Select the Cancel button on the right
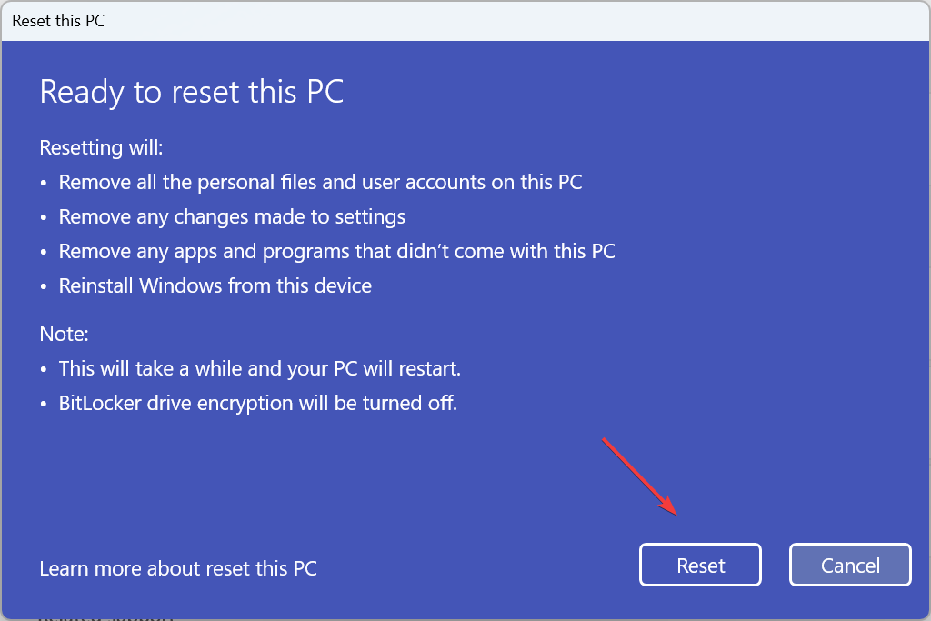This screenshot has width=931, height=621. click(x=849, y=565)
